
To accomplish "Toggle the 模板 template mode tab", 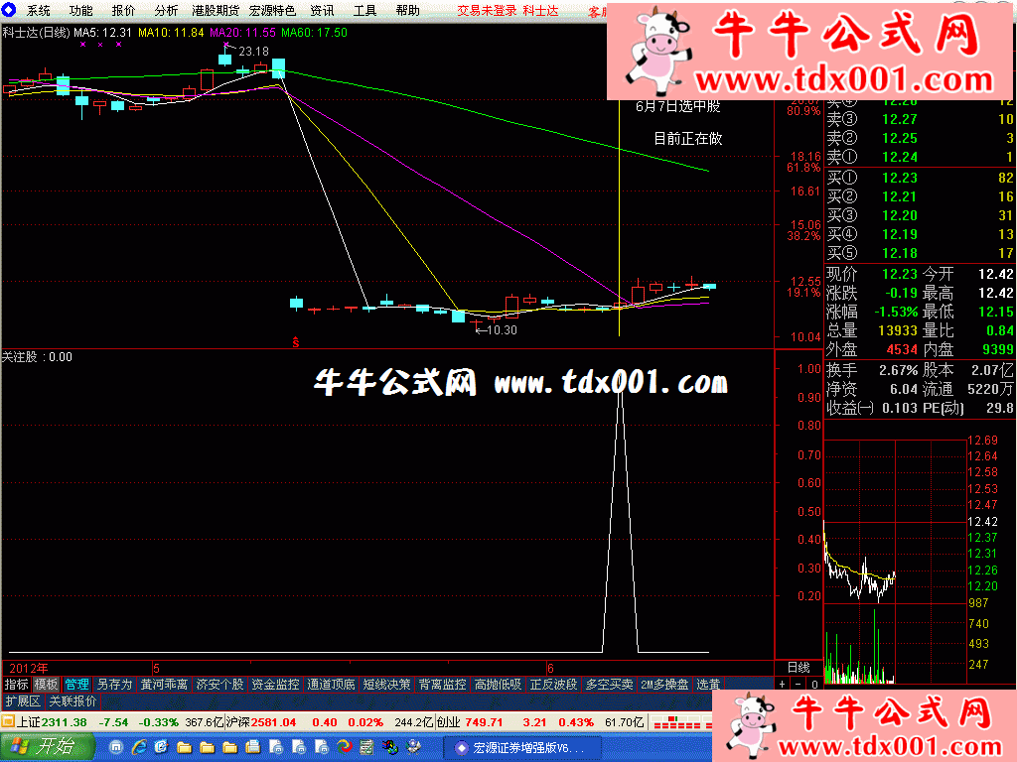I will (x=46, y=685).
